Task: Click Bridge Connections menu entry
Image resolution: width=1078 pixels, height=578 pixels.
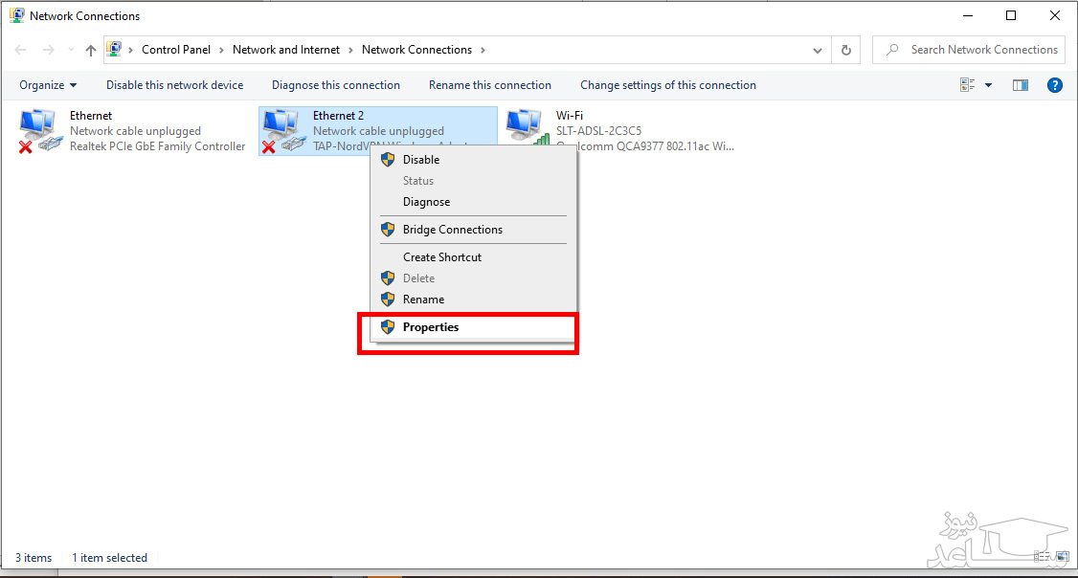Action: click(x=452, y=230)
